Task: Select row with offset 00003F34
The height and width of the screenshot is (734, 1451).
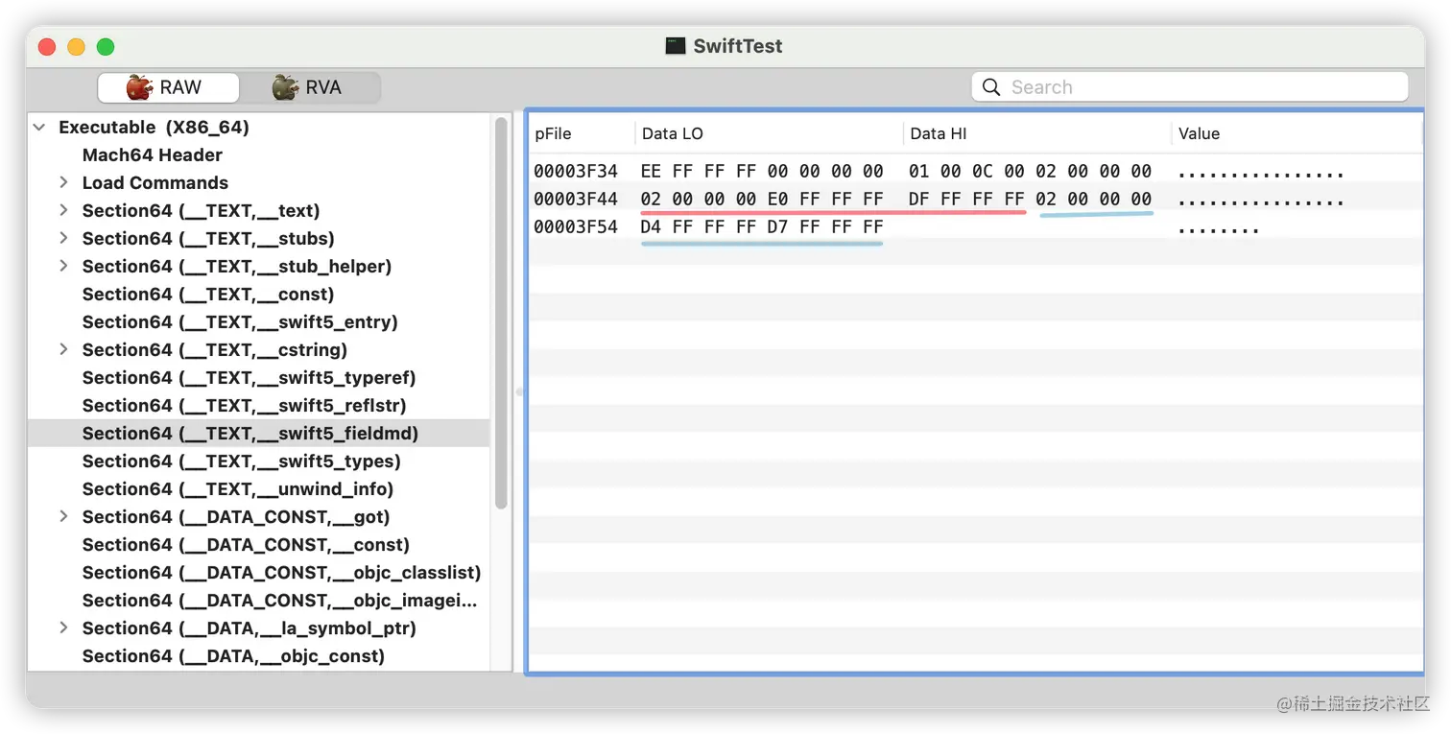Action: [975, 171]
